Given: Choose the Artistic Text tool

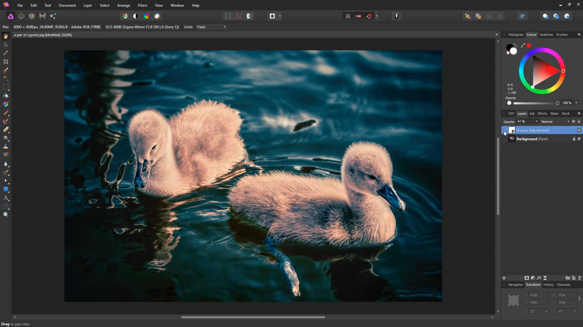Looking at the screenshot, I should 6,198.
